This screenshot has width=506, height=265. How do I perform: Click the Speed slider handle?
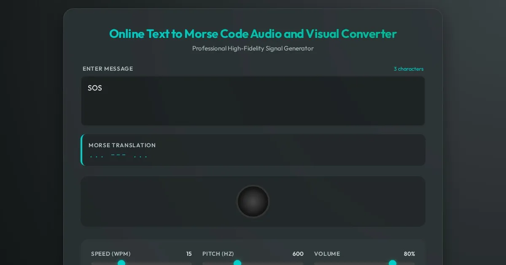[121, 263]
